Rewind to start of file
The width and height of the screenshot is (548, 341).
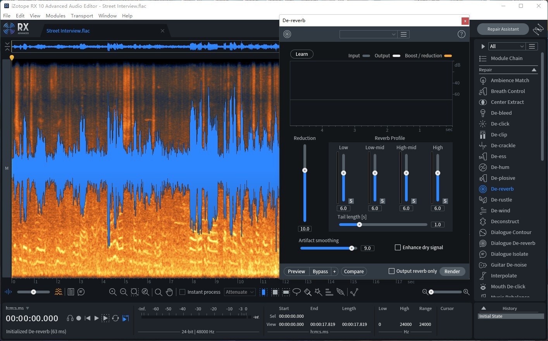88,318
